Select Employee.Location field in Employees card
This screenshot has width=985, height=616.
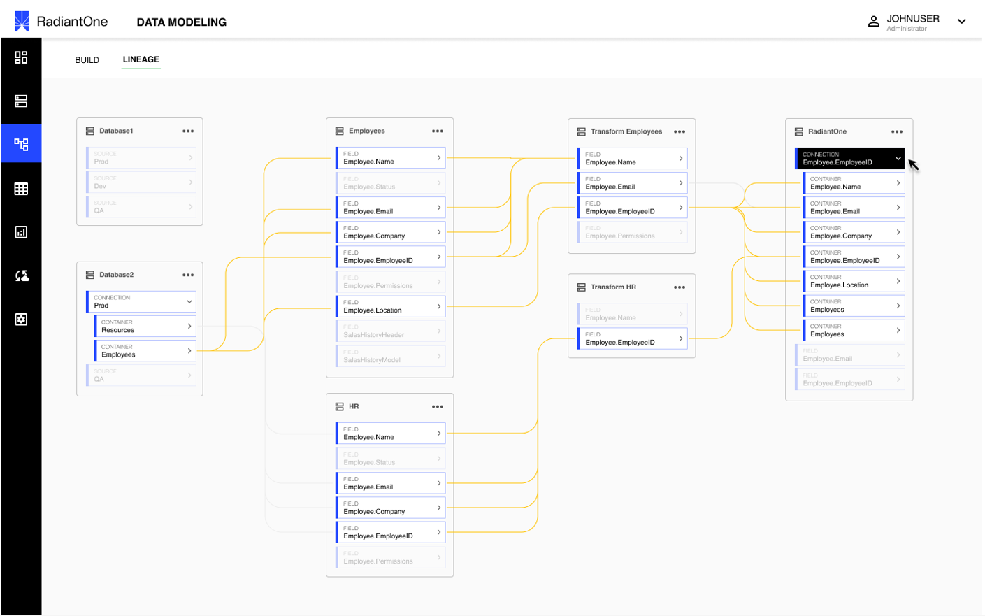pos(391,306)
